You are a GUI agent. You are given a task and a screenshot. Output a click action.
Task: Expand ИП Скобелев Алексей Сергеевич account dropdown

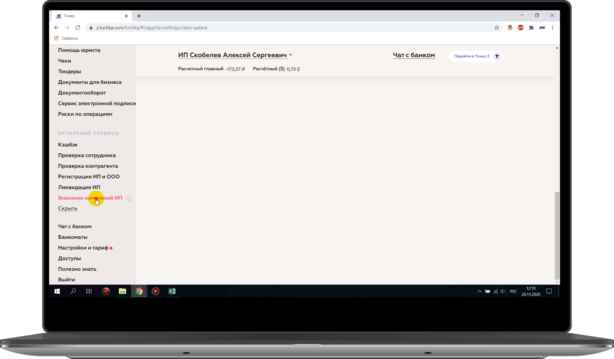click(x=235, y=55)
